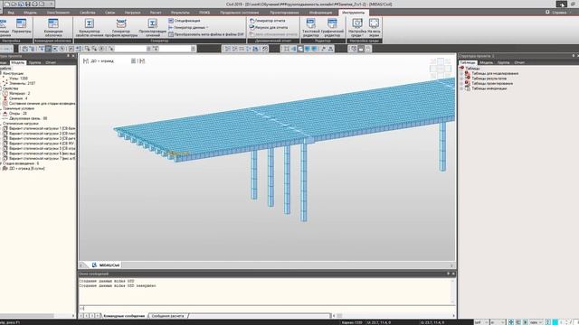This screenshot has height=325, width=579.
Task: Open Настройка среды icon
Action: (x=357, y=28)
